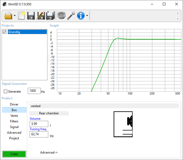Image resolution: width=183 pixels, height=160 pixels.
Task: Click the green Color button
Action: pyautogui.click(x=14, y=154)
